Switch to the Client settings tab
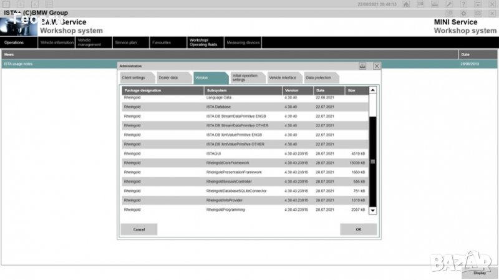Image resolution: width=499 pixels, height=280 pixels. [x=133, y=78]
